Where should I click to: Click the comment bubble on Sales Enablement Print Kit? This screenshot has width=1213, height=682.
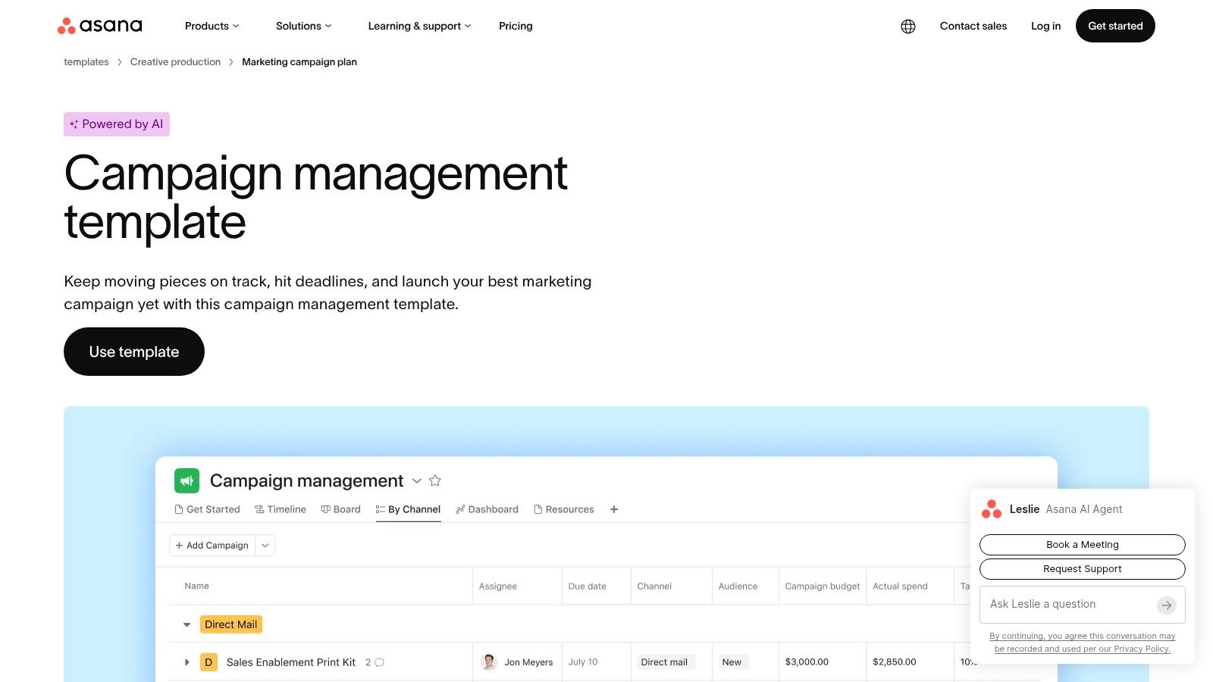coord(380,662)
